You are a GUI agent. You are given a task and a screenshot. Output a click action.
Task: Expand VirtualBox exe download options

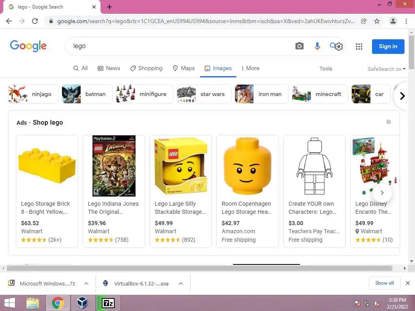point(181,283)
